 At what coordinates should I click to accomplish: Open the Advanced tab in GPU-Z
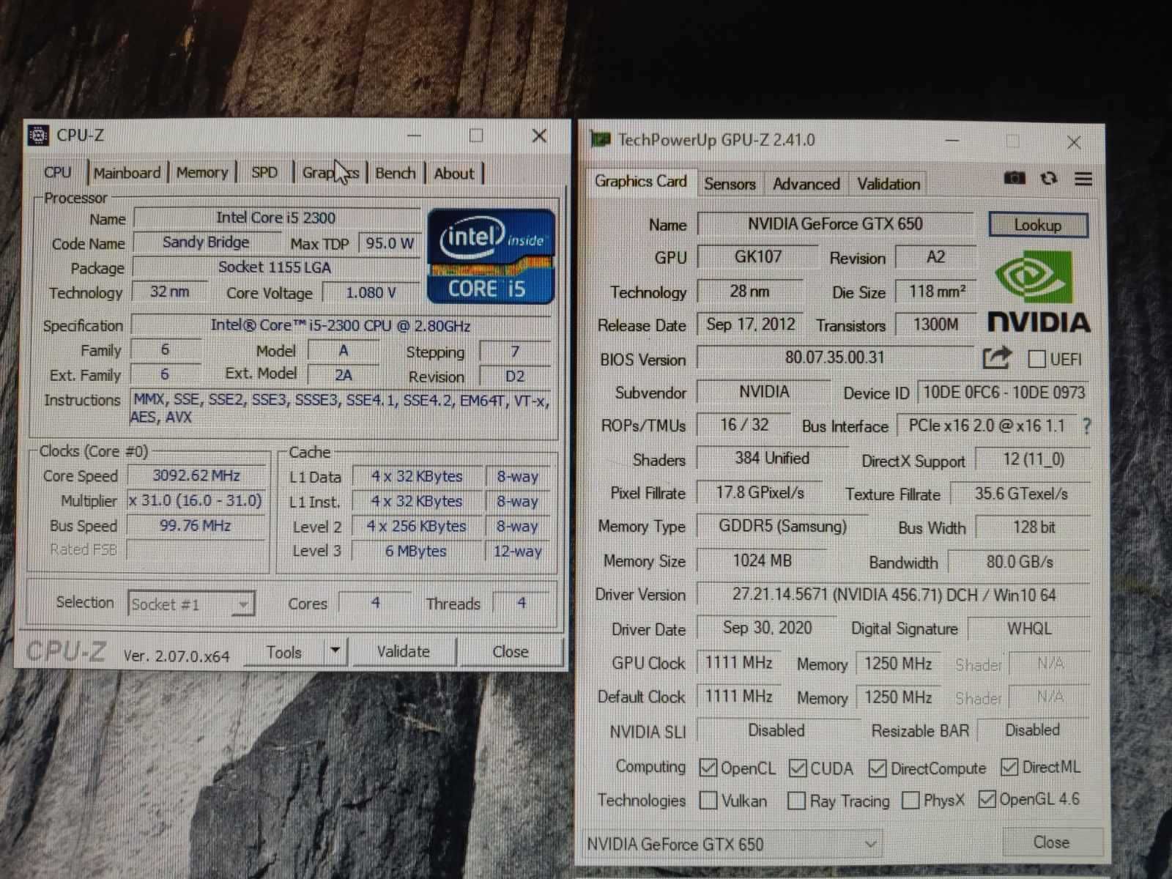[806, 184]
